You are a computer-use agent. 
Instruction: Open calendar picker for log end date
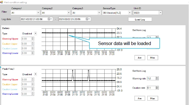(x=88, y=19)
